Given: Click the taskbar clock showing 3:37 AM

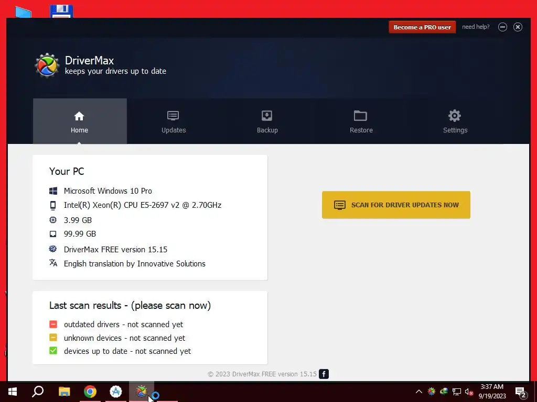Looking at the screenshot, I should coord(492,392).
